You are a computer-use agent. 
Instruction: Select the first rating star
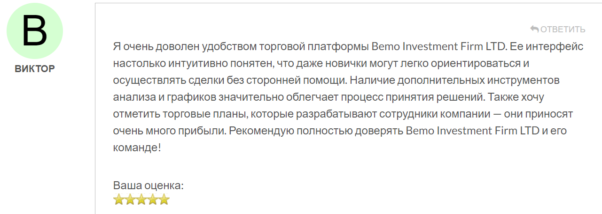coord(118,200)
